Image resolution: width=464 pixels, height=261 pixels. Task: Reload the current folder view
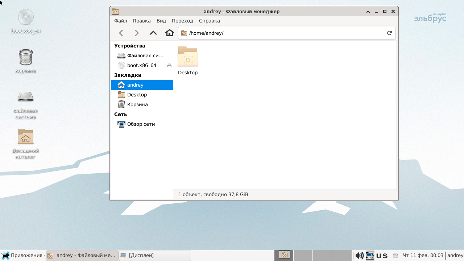(389, 33)
